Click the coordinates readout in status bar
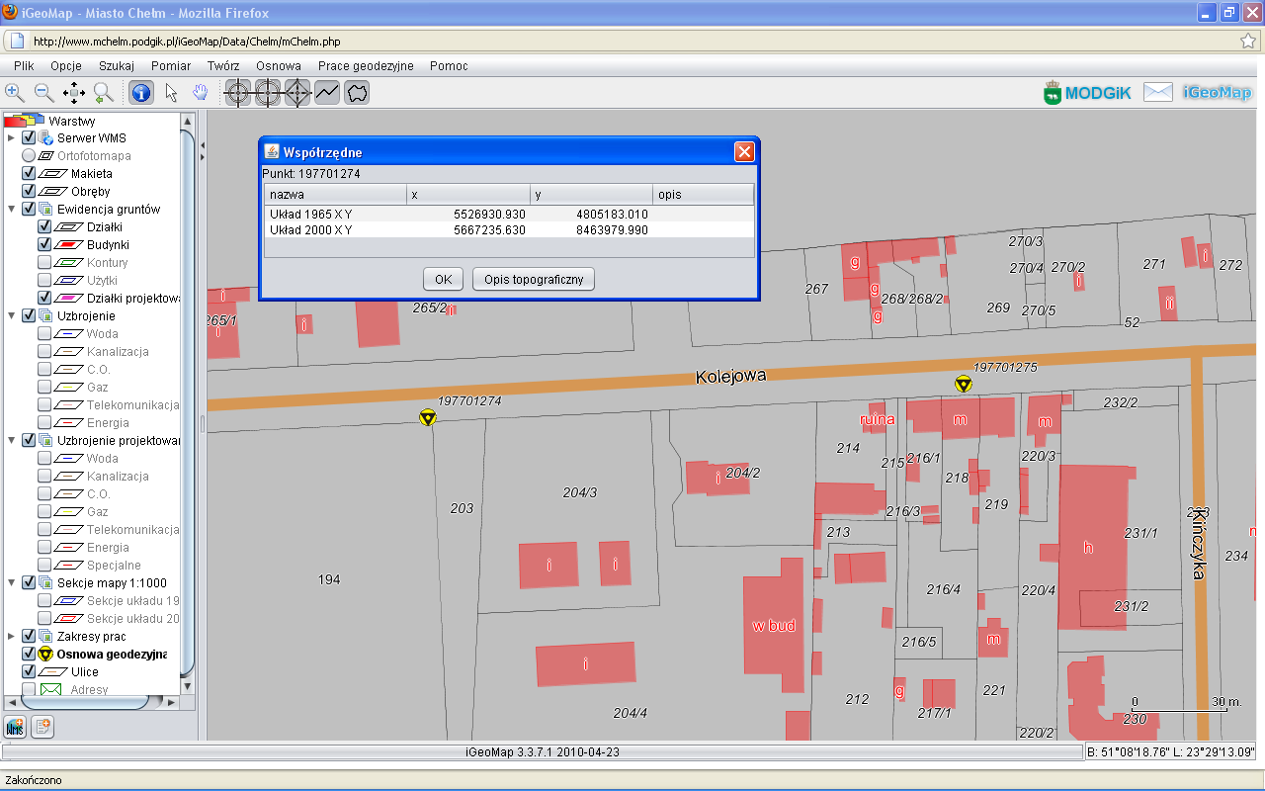This screenshot has height=791, width=1265. 1173,751
